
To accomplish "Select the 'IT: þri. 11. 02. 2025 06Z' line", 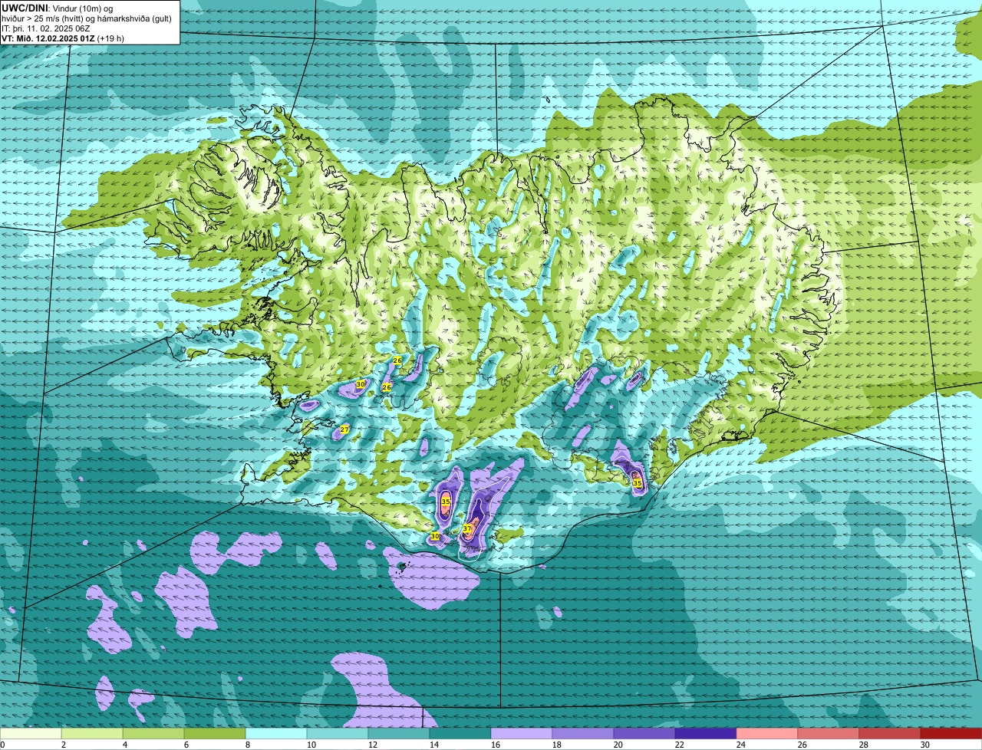I will coord(46,28).
